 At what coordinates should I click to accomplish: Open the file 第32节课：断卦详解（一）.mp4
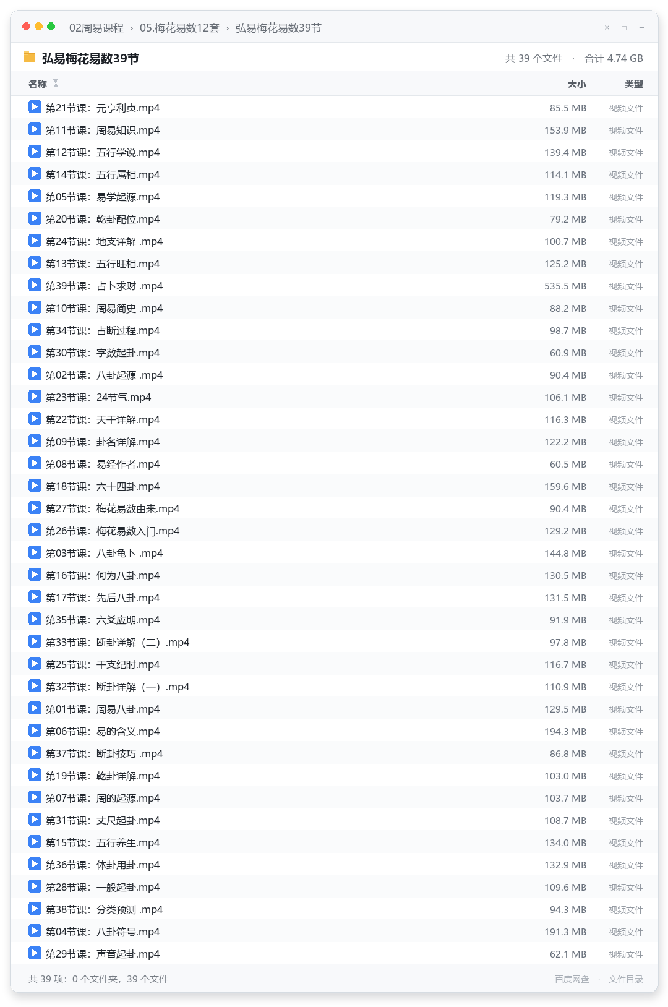(x=334, y=687)
